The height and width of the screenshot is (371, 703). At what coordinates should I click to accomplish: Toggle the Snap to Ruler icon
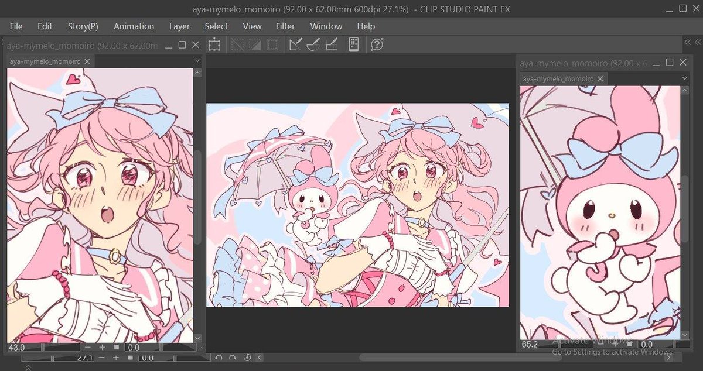(296, 44)
